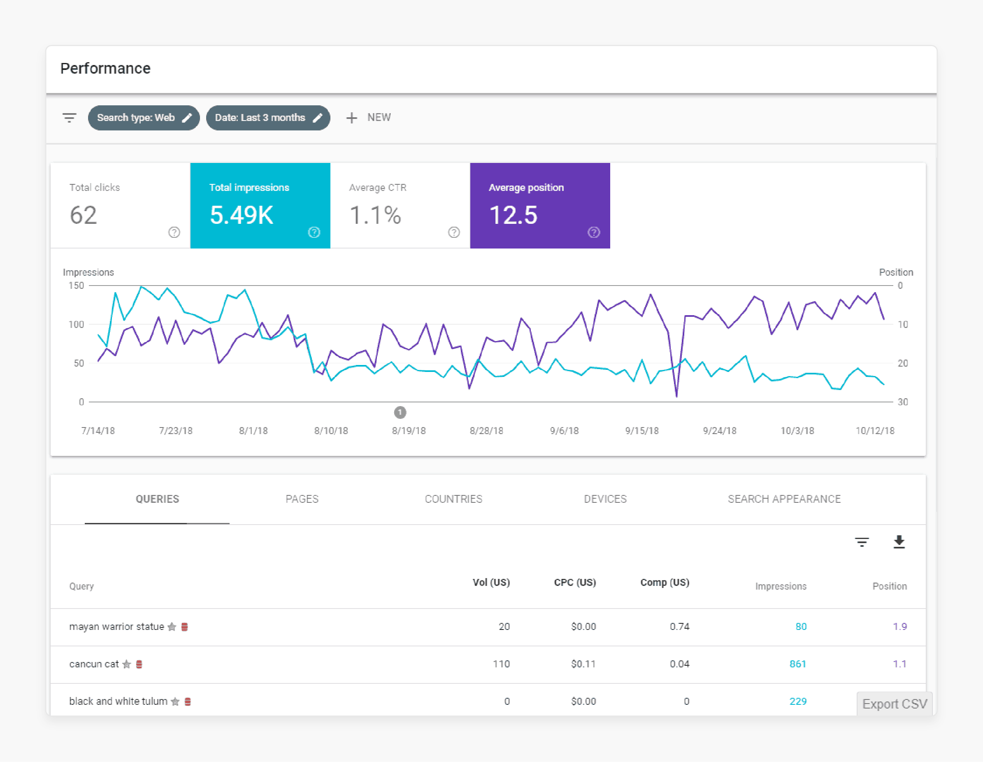Add a NEW filter

pos(368,118)
